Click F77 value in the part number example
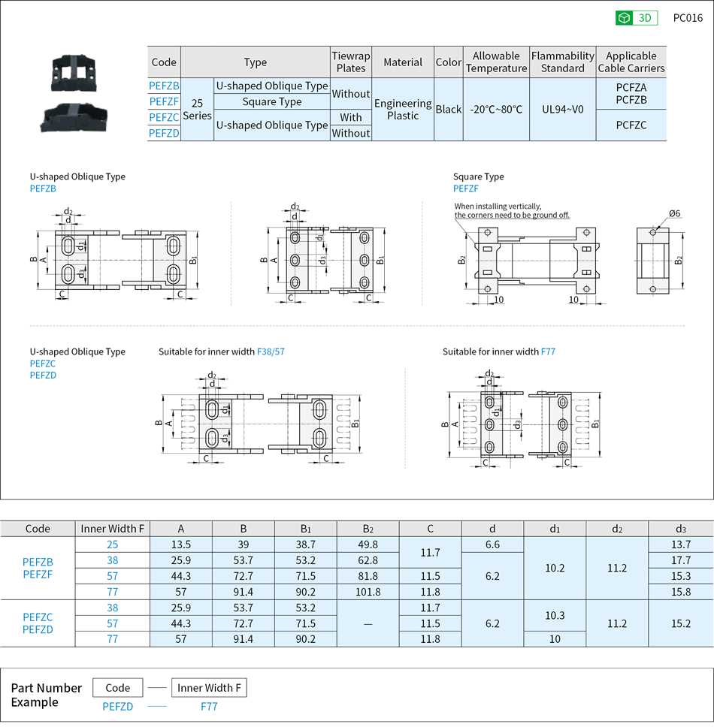Screen dimensions: 714x727 pyautogui.click(x=209, y=707)
